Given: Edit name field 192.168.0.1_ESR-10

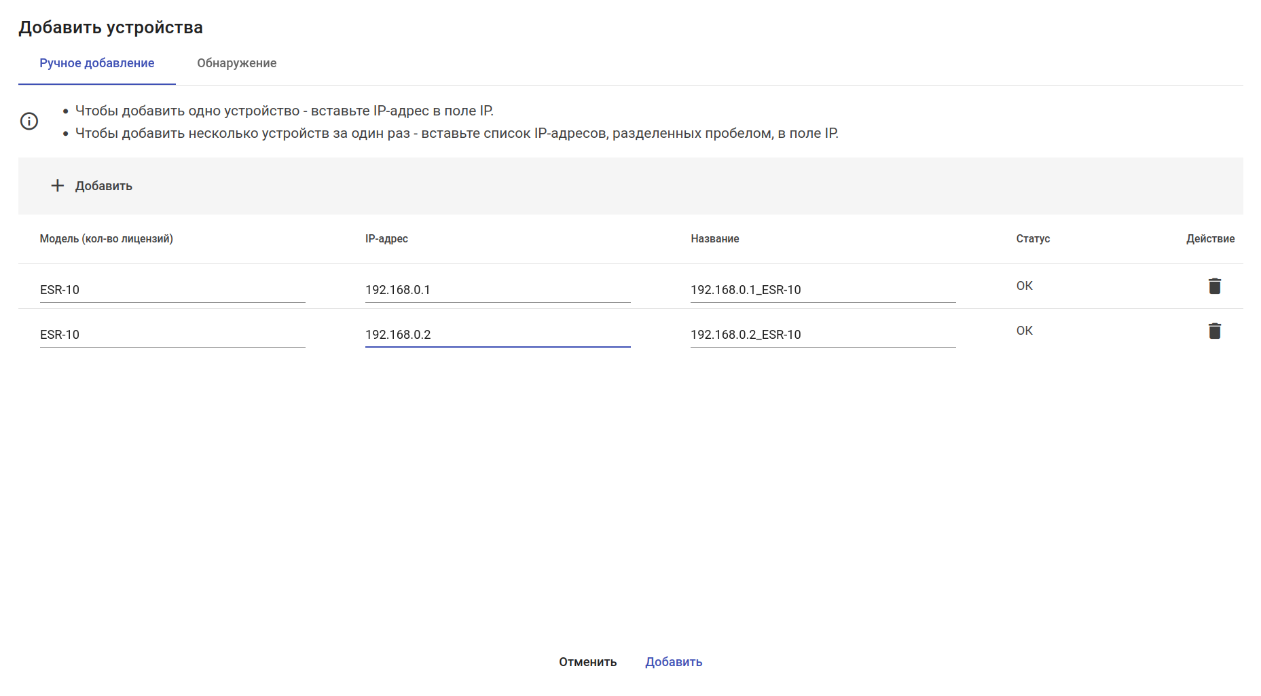Looking at the screenshot, I should tap(822, 290).
